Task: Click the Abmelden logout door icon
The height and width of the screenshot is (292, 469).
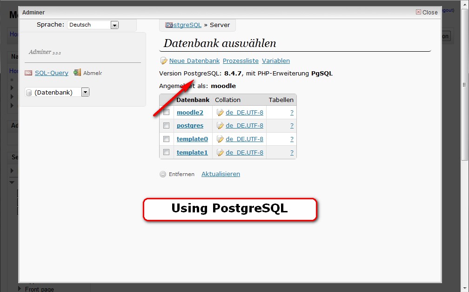Action: pos(77,73)
